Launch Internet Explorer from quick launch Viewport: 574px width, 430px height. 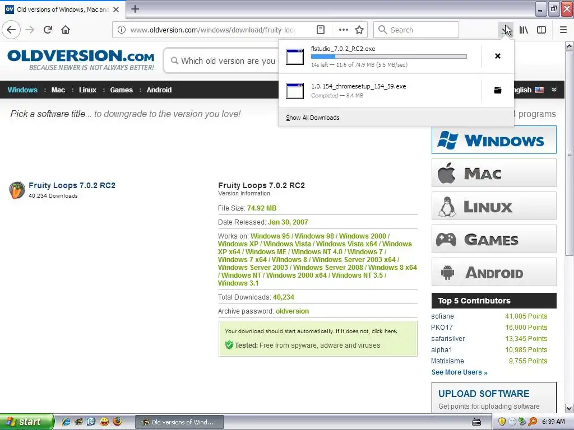pos(66,422)
